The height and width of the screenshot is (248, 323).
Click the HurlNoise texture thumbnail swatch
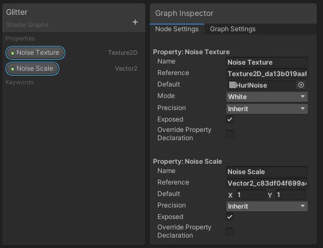pyautogui.click(x=232, y=85)
